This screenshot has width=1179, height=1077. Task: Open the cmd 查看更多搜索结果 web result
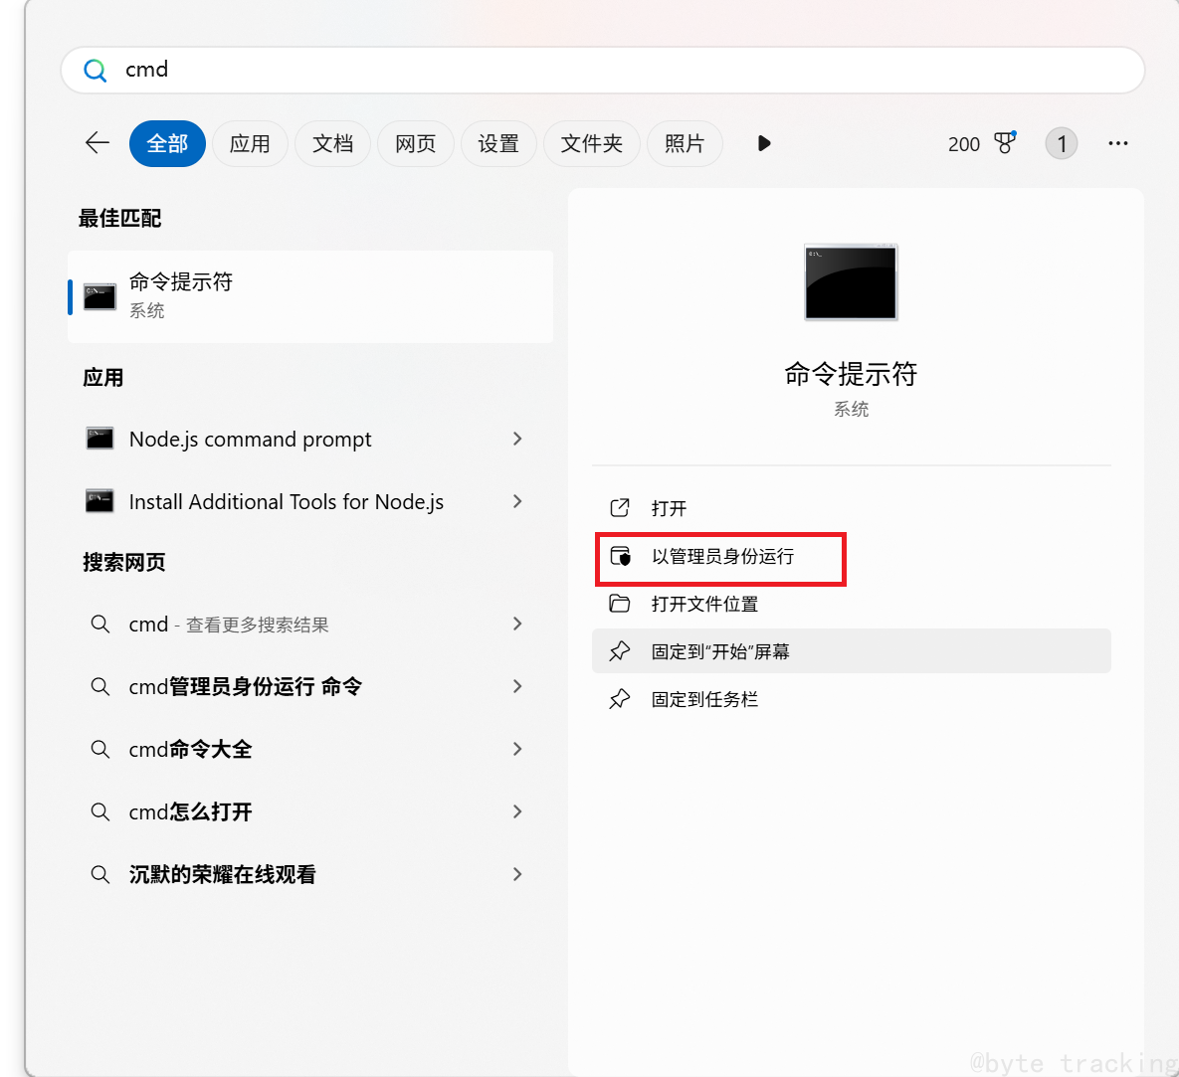pyautogui.click(x=308, y=624)
